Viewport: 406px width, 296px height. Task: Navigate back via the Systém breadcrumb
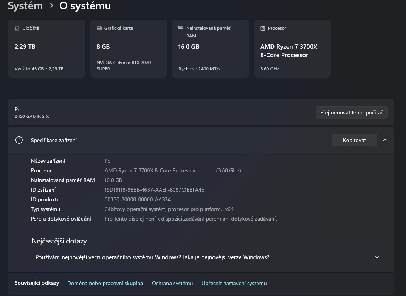[25, 6]
